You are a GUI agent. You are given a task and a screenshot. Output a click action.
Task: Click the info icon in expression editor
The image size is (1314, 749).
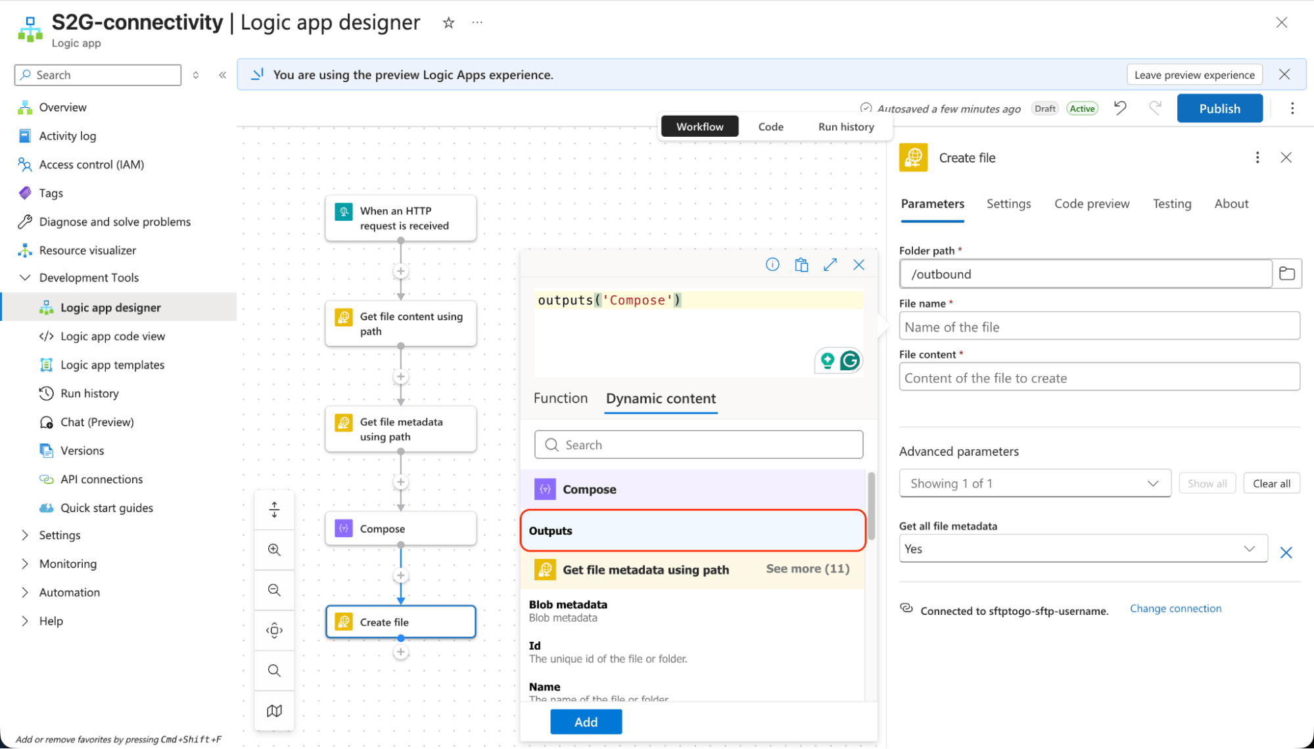772,264
